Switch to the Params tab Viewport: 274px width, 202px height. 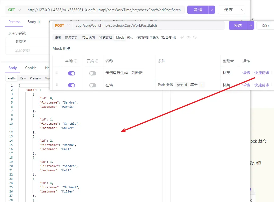tap(14, 22)
